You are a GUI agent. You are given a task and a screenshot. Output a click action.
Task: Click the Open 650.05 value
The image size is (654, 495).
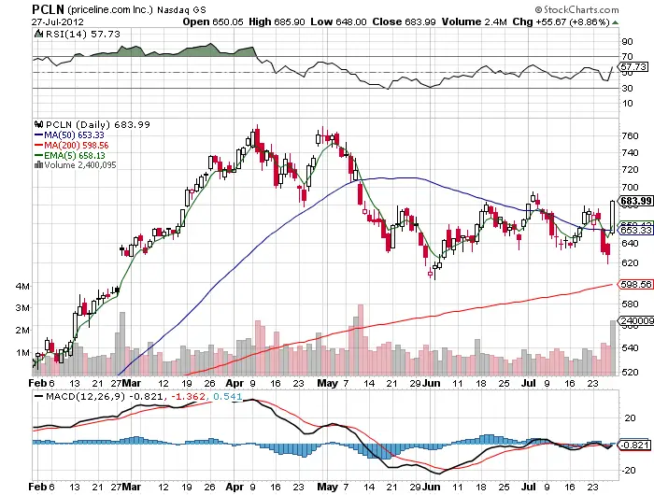(x=213, y=21)
